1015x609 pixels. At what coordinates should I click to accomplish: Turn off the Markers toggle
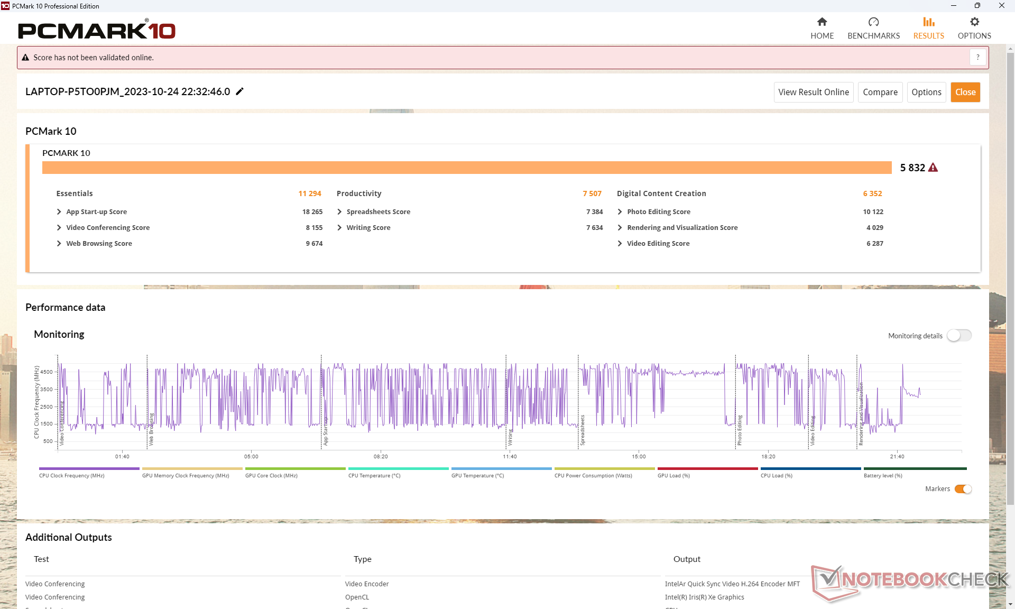click(963, 489)
